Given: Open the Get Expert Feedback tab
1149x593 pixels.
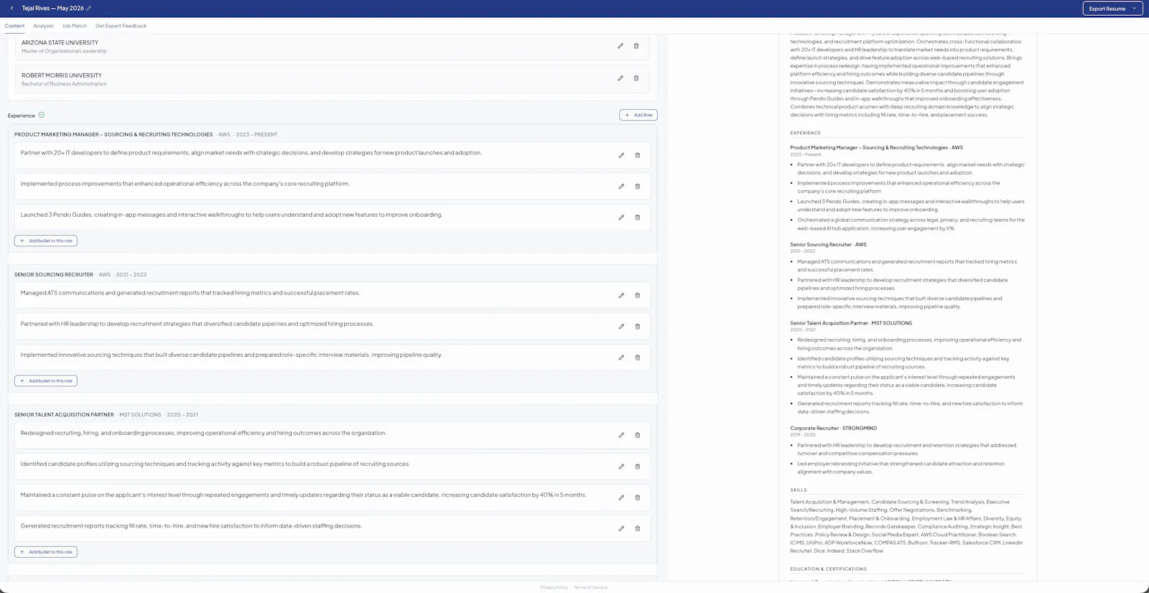Looking at the screenshot, I should point(121,26).
